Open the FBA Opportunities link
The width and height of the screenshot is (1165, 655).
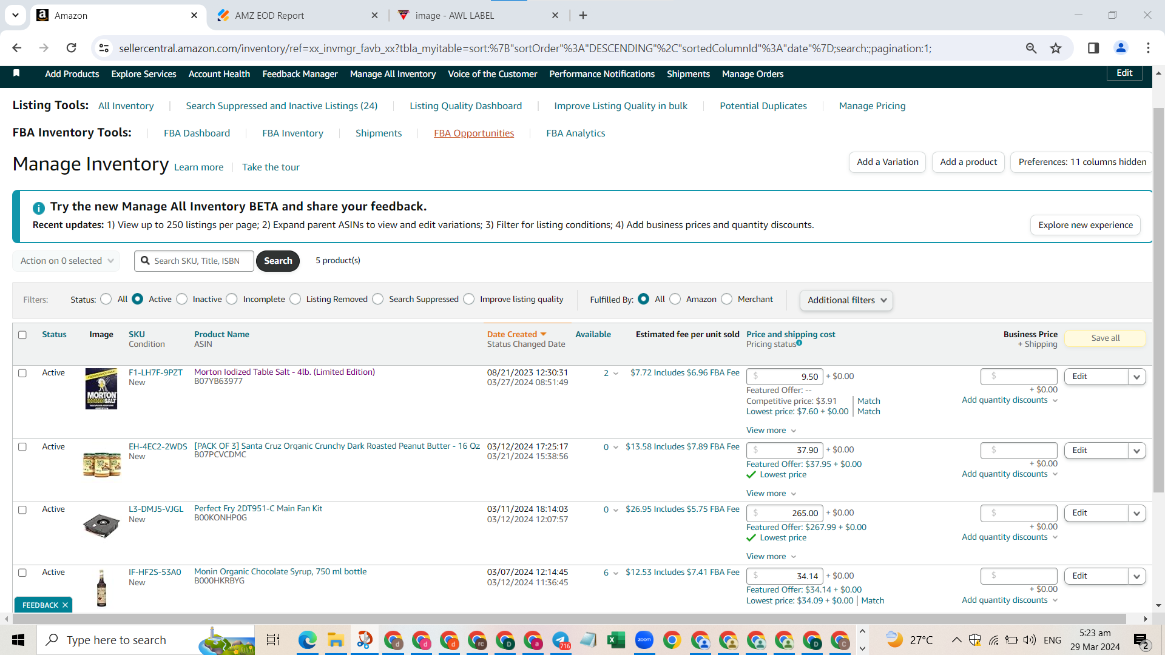coord(474,133)
